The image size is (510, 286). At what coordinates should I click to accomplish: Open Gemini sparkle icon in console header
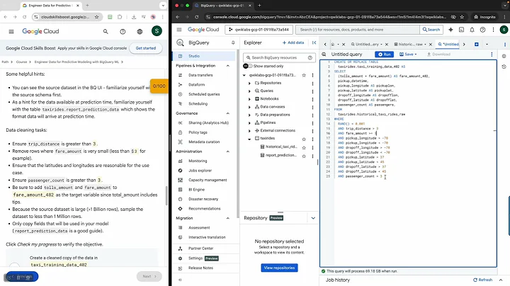tap(450, 30)
